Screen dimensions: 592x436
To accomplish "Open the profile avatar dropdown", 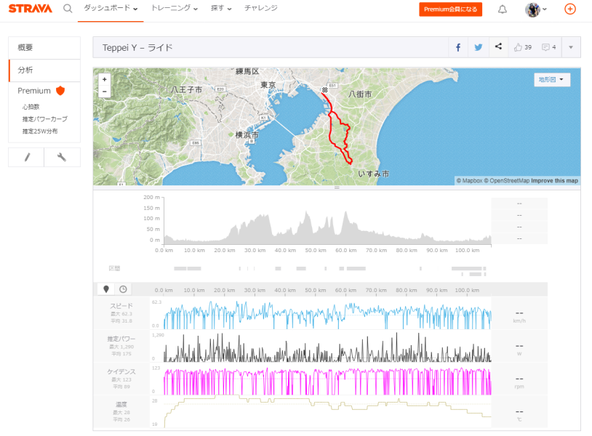I will click(536, 9).
